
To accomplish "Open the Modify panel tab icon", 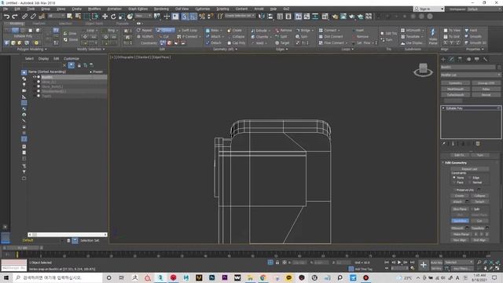I will pos(452,59).
